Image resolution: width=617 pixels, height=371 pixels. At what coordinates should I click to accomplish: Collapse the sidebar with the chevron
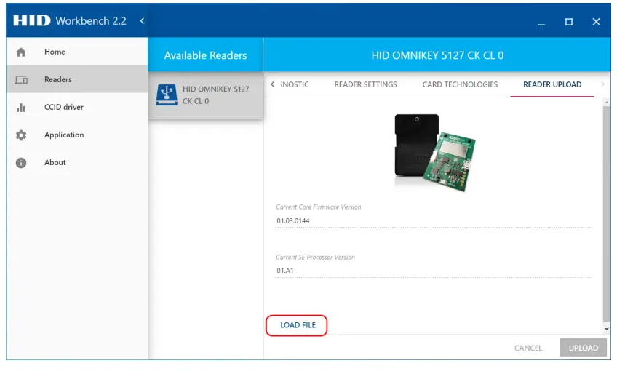142,21
